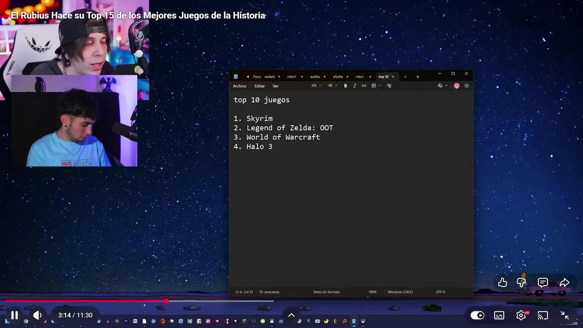This screenshot has height=328, width=583.
Task: Open the Ver menu in Notepad
Action: tap(276, 86)
